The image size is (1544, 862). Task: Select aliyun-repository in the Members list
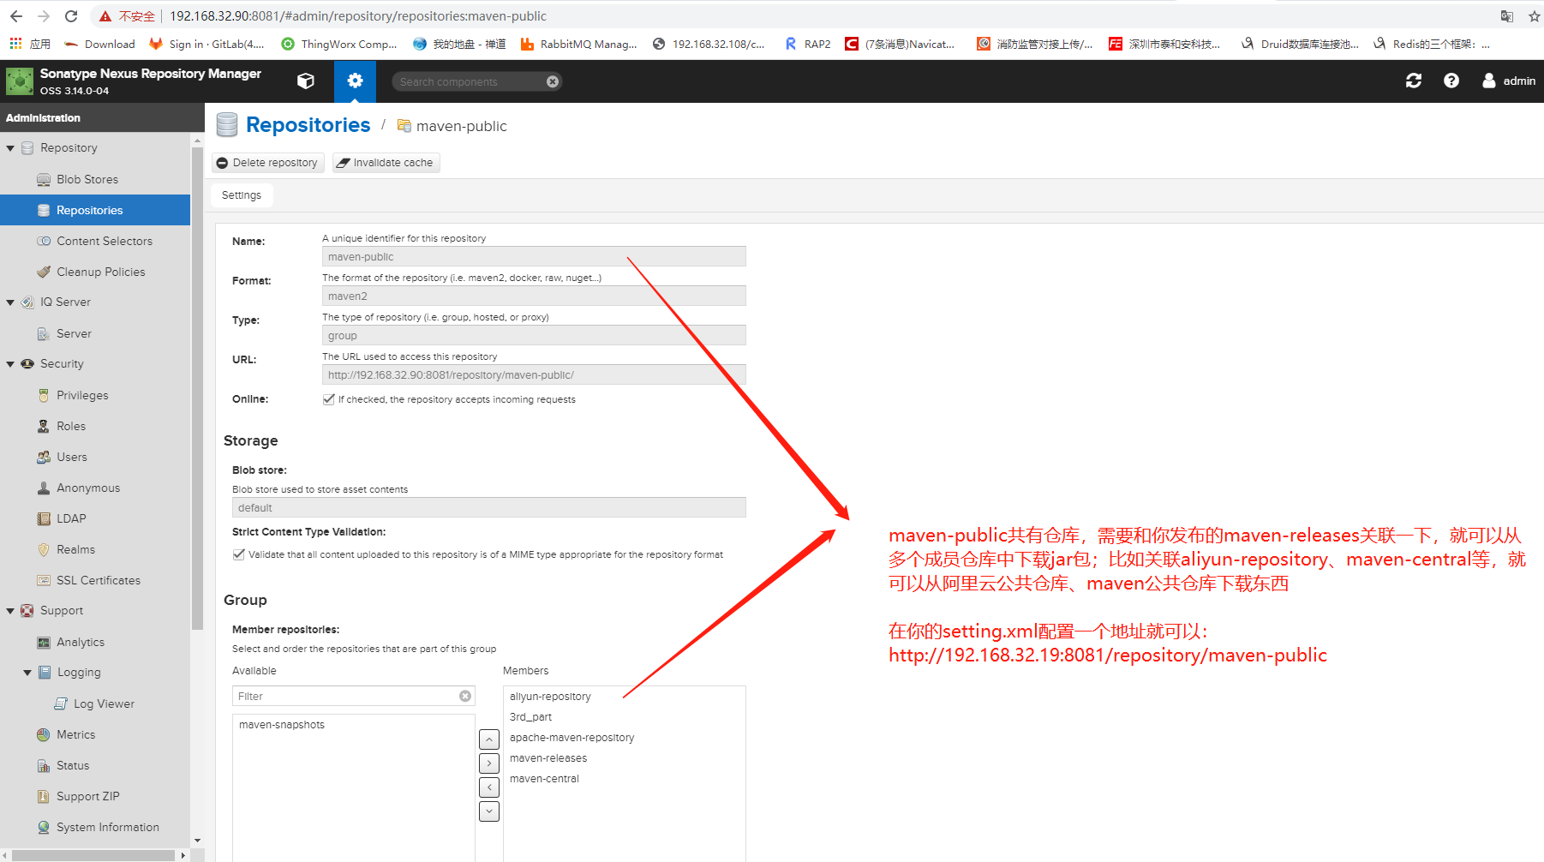[x=550, y=697]
